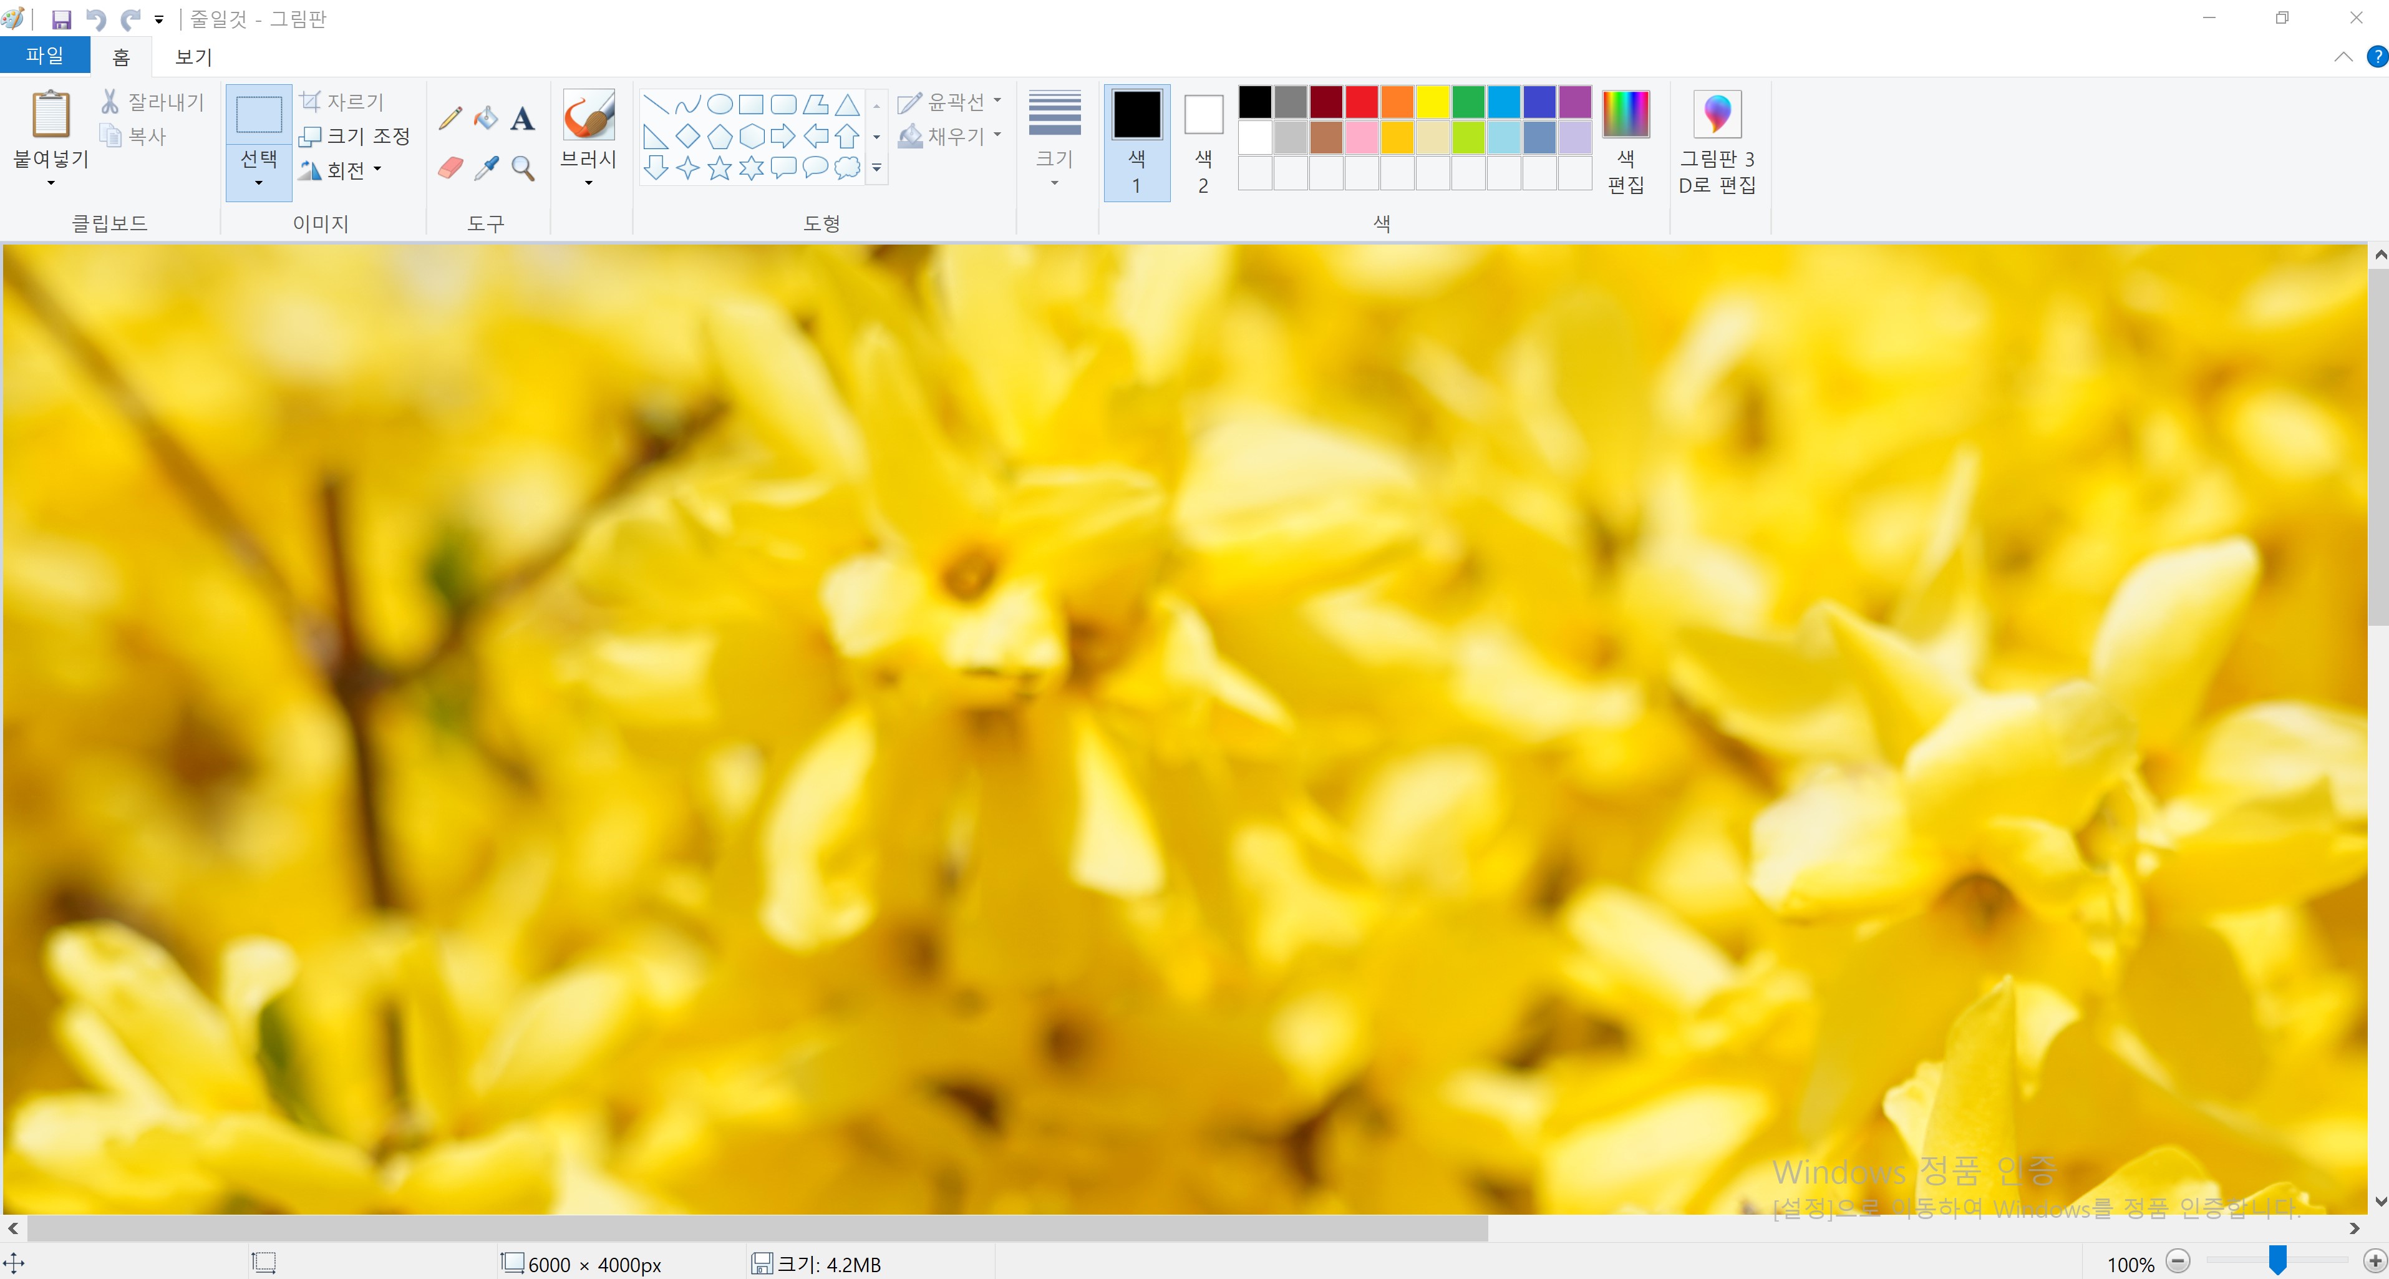2389x1279 pixels.
Task: Switch to the 보기 tab
Action: point(194,57)
